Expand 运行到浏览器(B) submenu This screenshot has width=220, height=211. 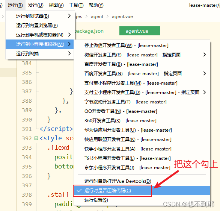coord(39,16)
